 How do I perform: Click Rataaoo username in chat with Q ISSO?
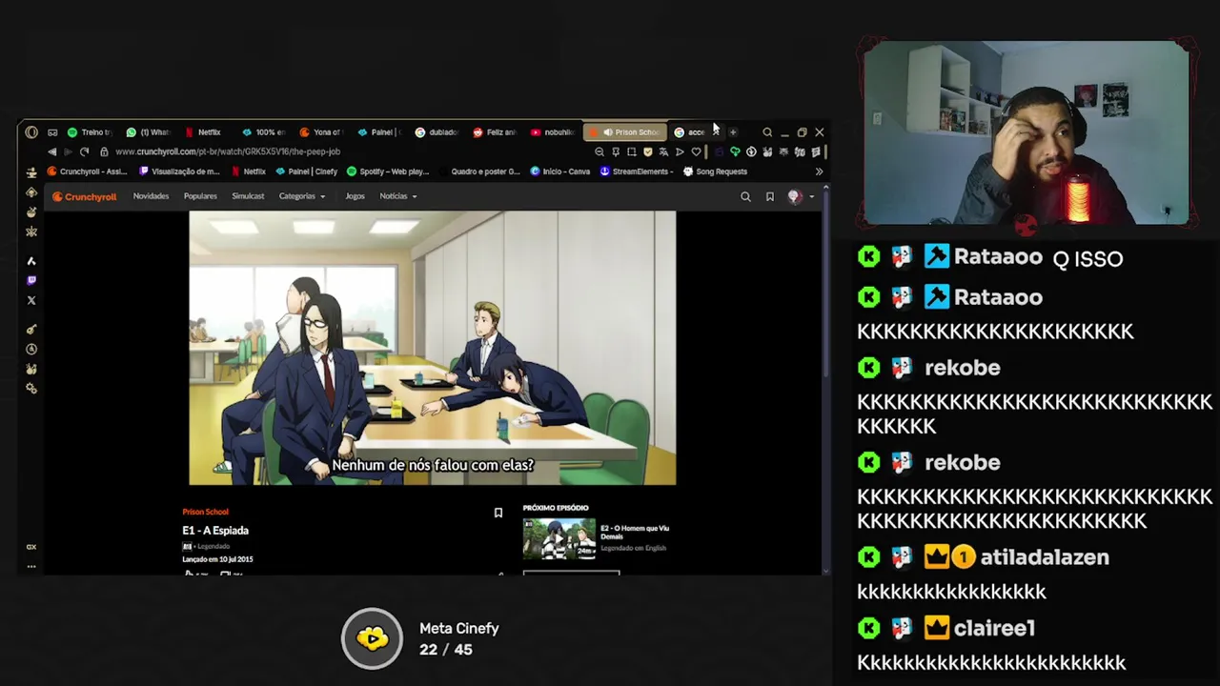click(998, 256)
